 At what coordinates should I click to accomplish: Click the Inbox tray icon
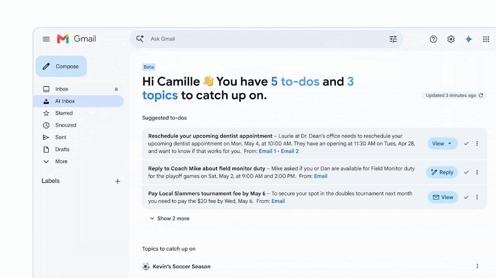tap(46, 89)
